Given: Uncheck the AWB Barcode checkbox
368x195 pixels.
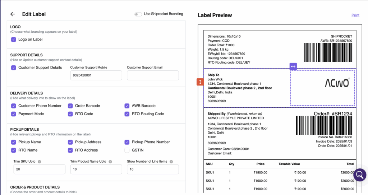Looking at the screenshot, I should [x=127, y=106].
